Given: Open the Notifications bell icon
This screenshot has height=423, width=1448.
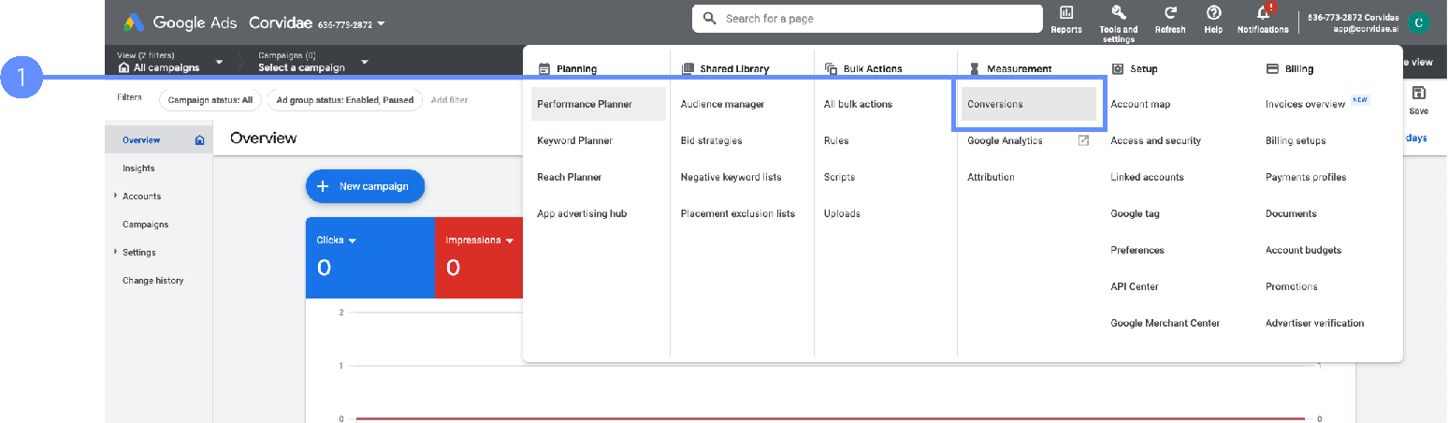Looking at the screenshot, I should pyautogui.click(x=1263, y=13).
